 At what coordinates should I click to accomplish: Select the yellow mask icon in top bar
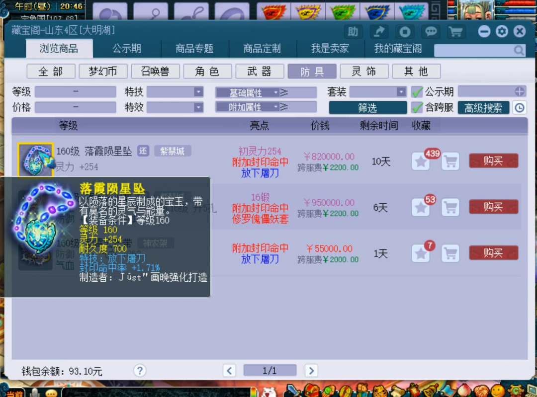[308, 11]
